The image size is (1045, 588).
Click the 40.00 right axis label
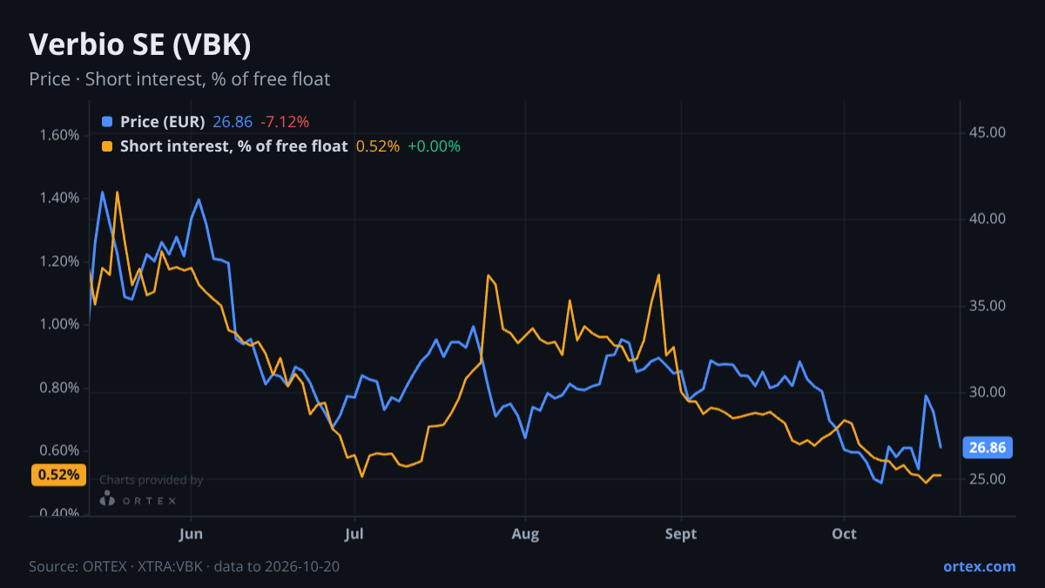pos(988,219)
